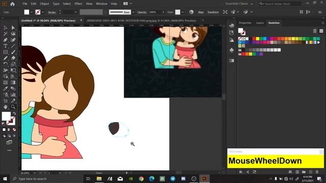Select the Mesh tool
This screenshot has height=183, width=326.
(x=6, y=82)
